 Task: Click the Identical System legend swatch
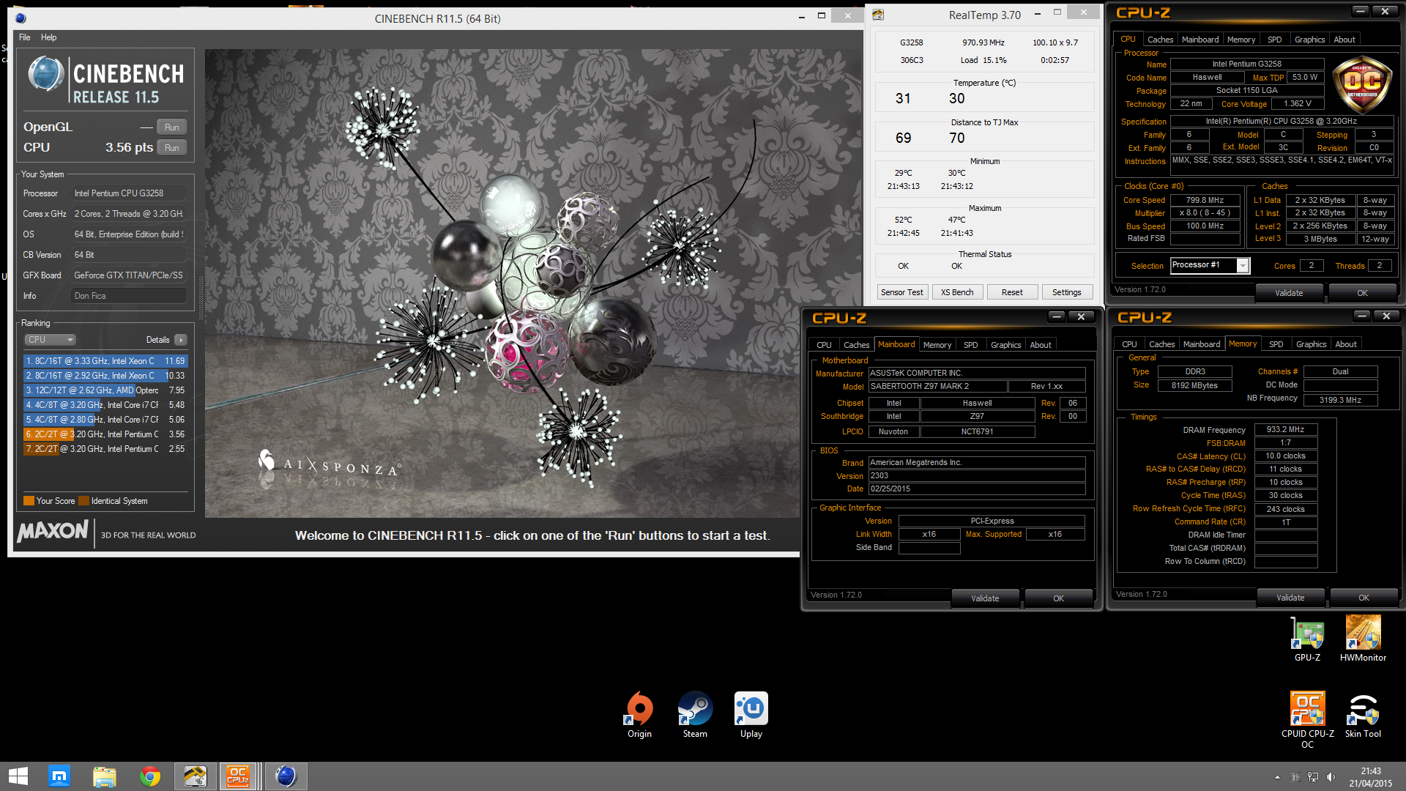(83, 501)
